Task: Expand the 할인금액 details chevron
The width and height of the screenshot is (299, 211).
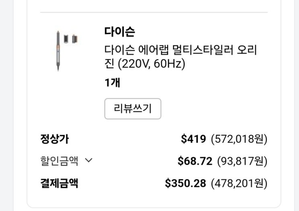Action: pyautogui.click(x=89, y=161)
